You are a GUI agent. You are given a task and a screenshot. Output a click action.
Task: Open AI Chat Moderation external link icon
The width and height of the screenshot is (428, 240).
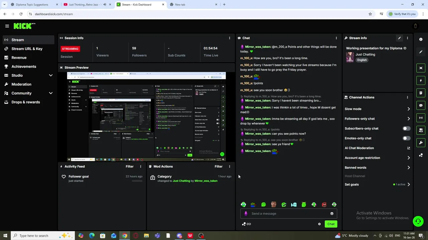409,148
